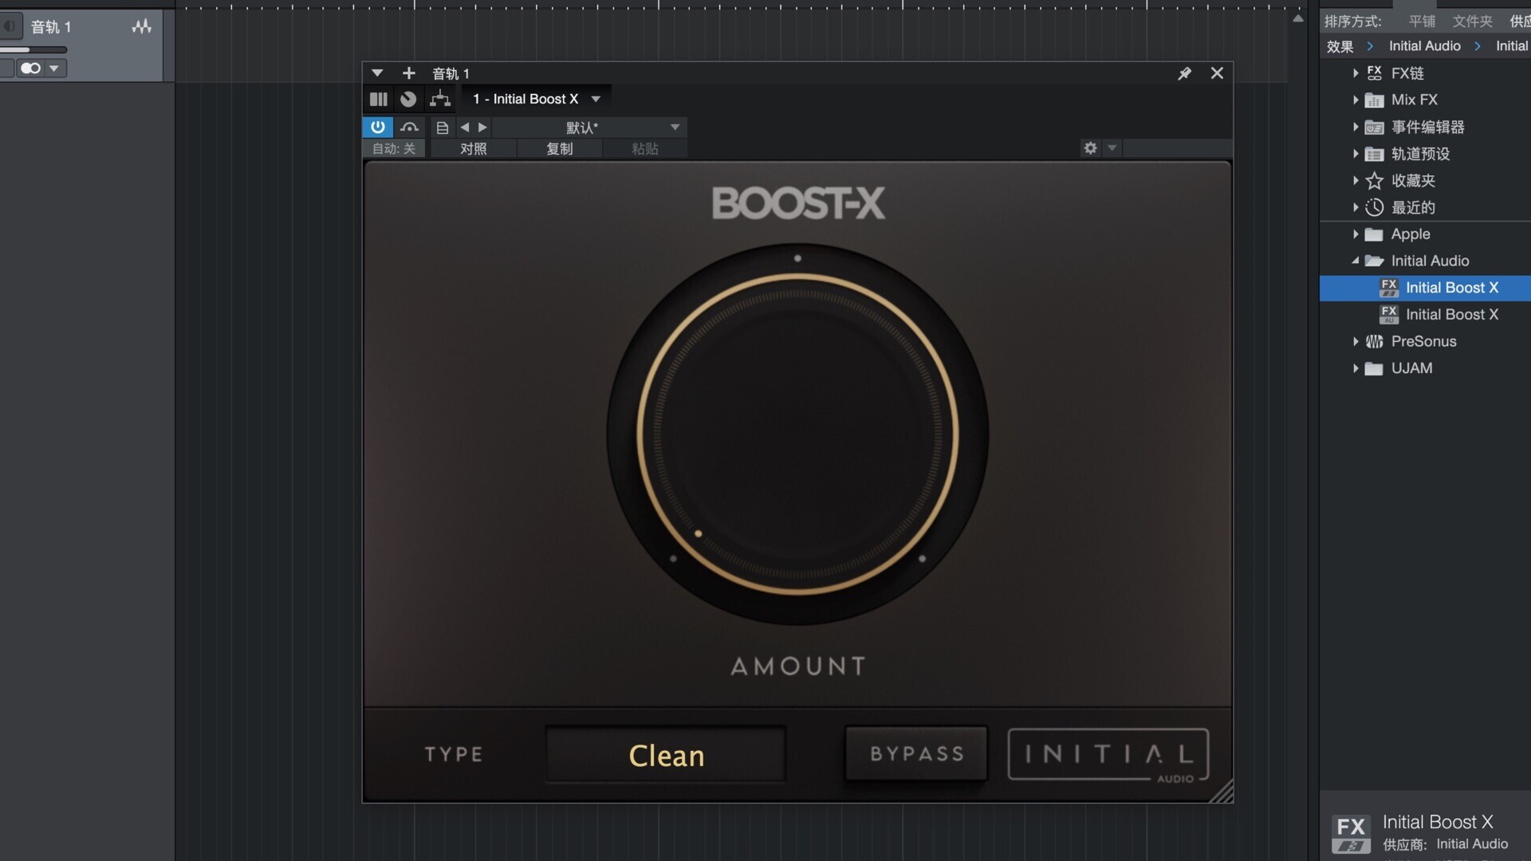
Task: Pin the plugin window
Action: [x=1185, y=73]
